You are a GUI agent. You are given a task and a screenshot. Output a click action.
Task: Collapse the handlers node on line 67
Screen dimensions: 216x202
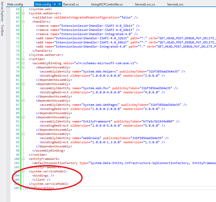[23, 22]
